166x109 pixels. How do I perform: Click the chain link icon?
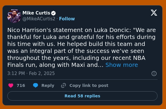click(x=63, y=85)
